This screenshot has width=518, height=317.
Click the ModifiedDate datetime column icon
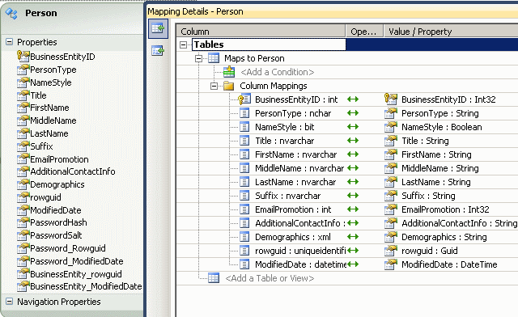tap(244, 264)
